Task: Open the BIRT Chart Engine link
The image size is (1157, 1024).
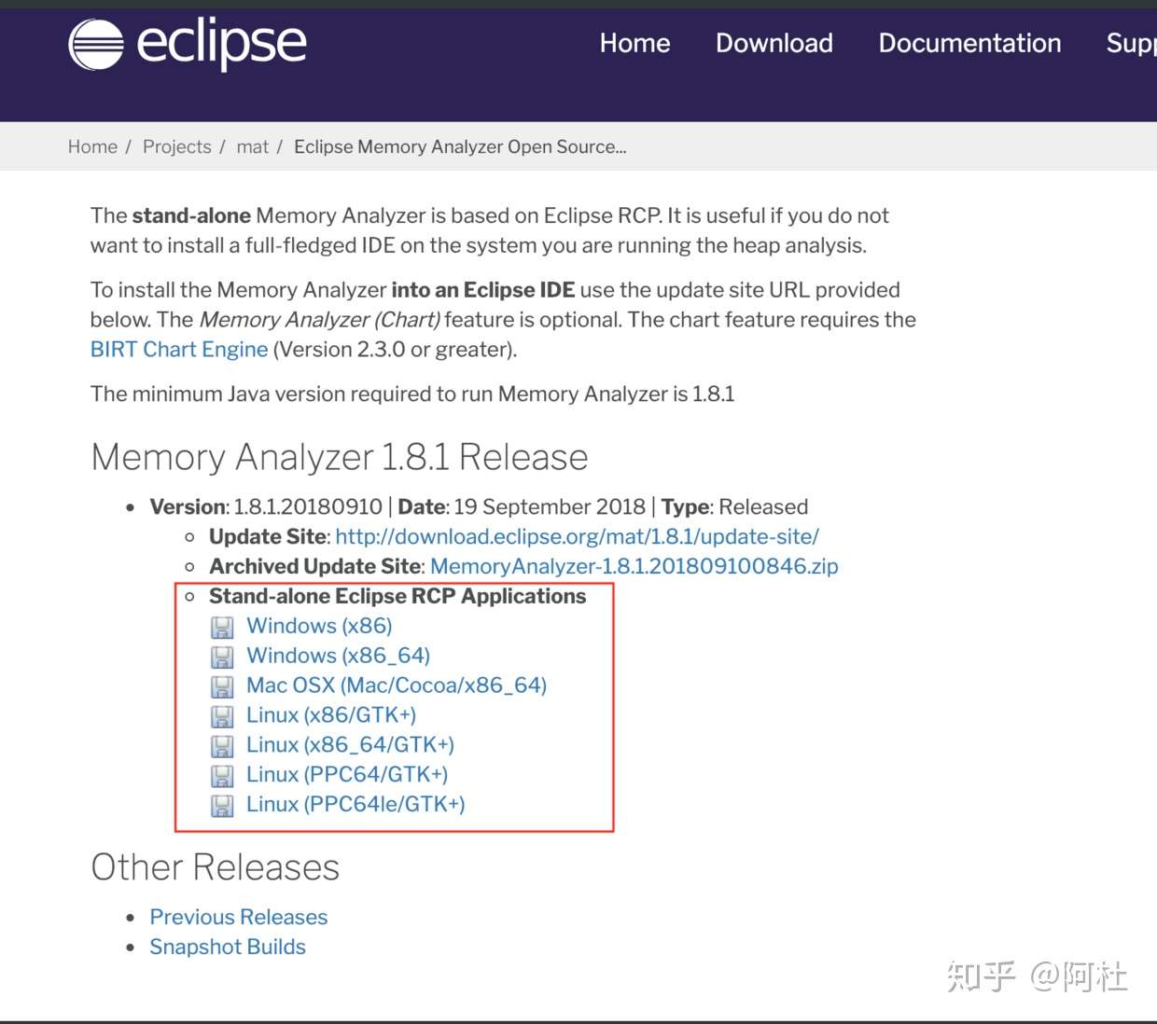Action: click(179, 349)
